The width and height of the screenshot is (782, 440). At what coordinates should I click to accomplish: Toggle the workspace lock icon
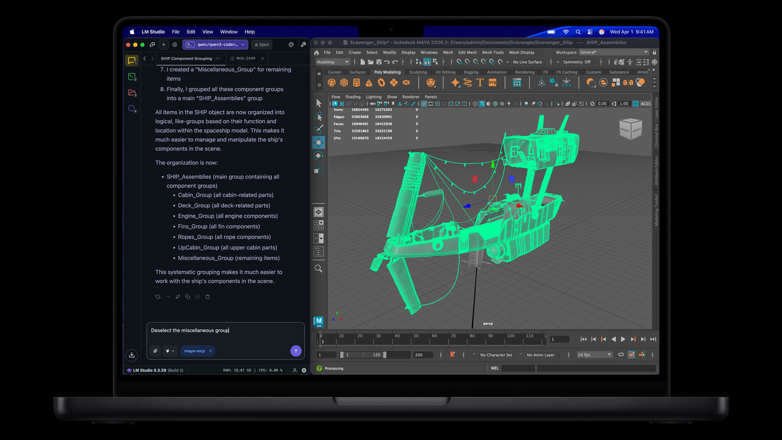(655, 52)
